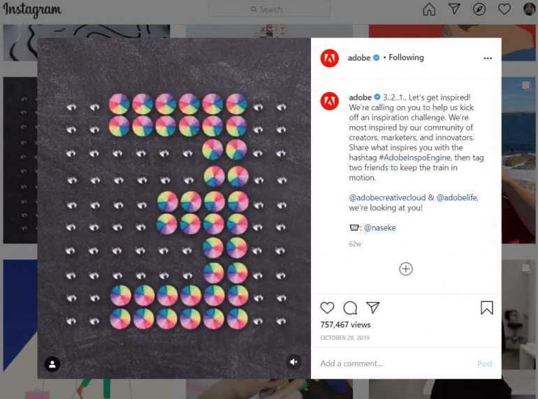The image size is (538, 399).
Task: Open the @adobecreativecloud profile link
Action: point(387,197)
